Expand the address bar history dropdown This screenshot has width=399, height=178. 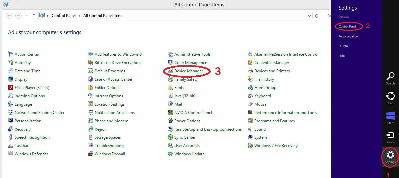pyautogui.click(x=309, y=16)
